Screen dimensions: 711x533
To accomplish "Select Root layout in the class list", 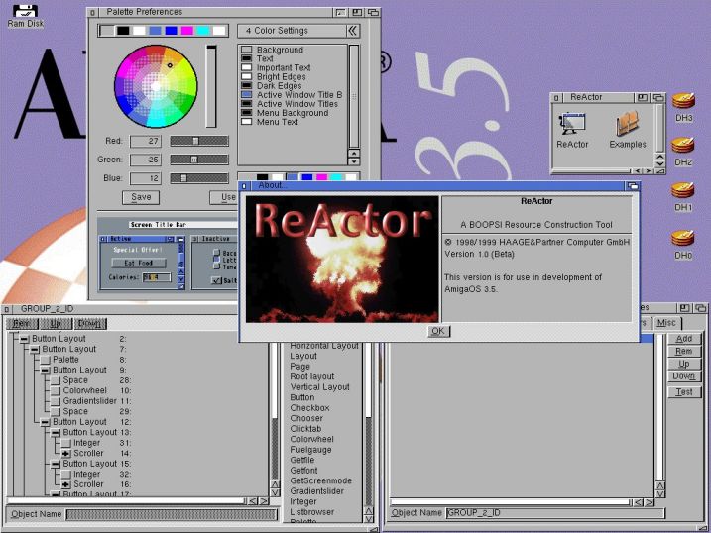I will (312, 376).
